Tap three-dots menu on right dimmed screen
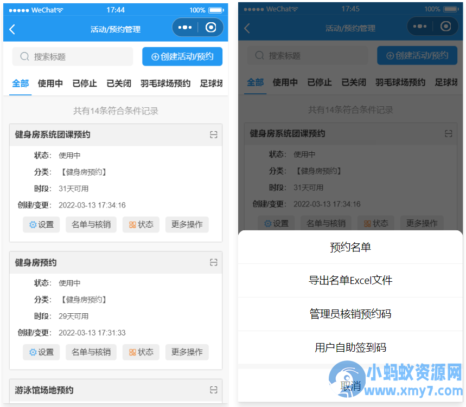 pos(420,27)
